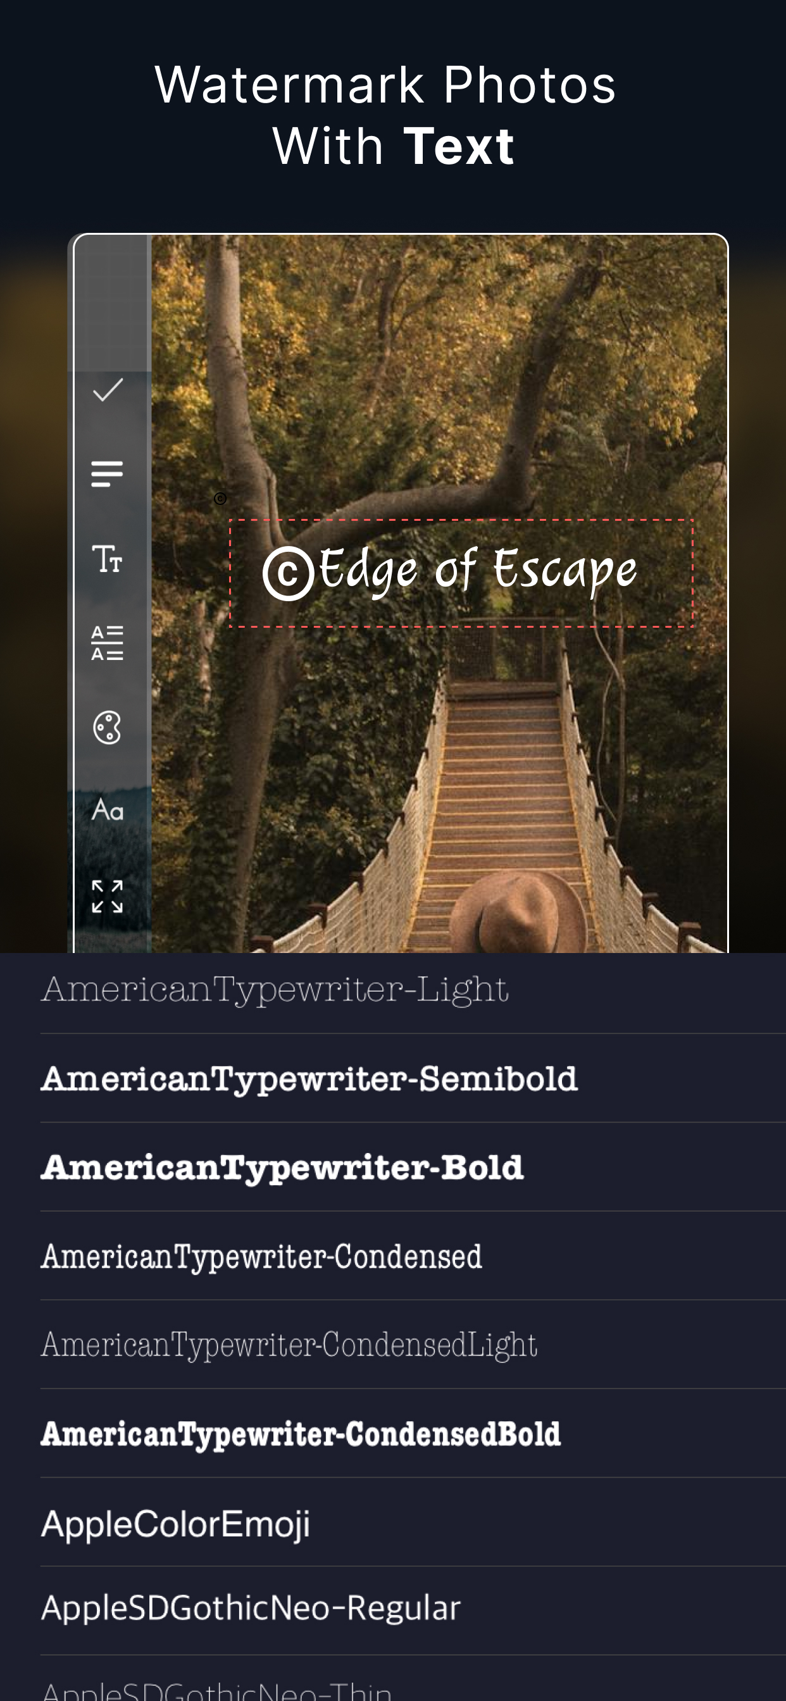Tap the expand fullscreen arrows icon
The width and height of the screenshot is (786, 1701).
click(107, 896)
